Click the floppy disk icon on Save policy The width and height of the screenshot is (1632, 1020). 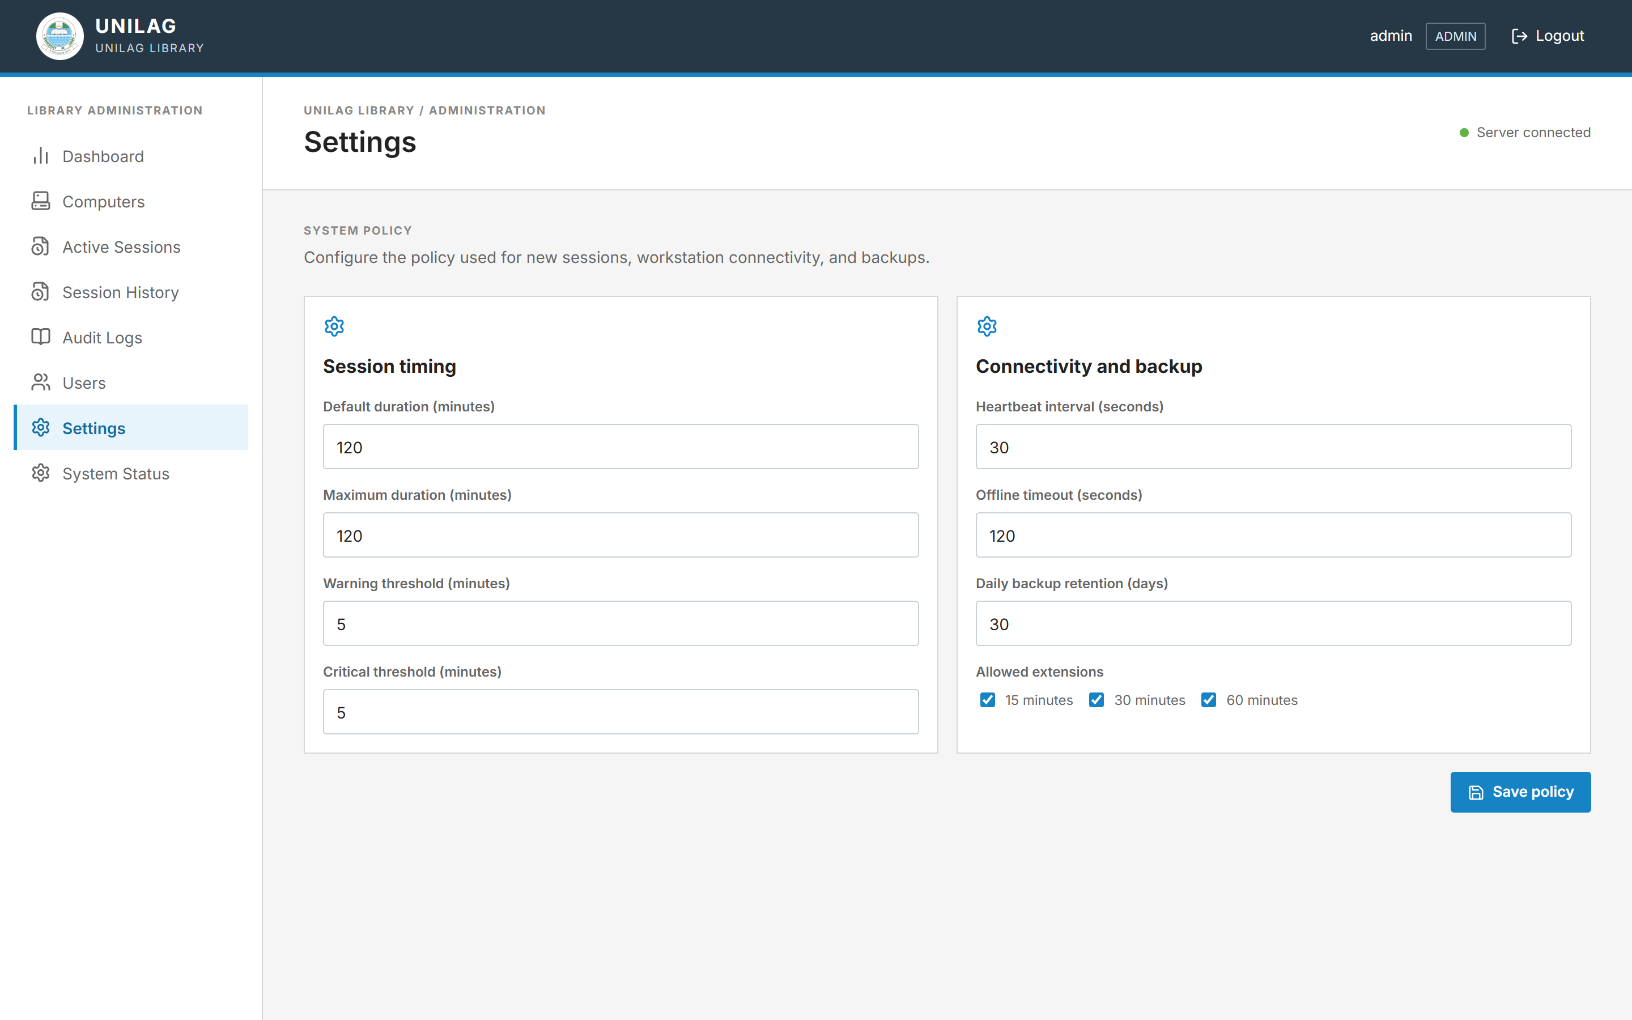[1476, 793]
